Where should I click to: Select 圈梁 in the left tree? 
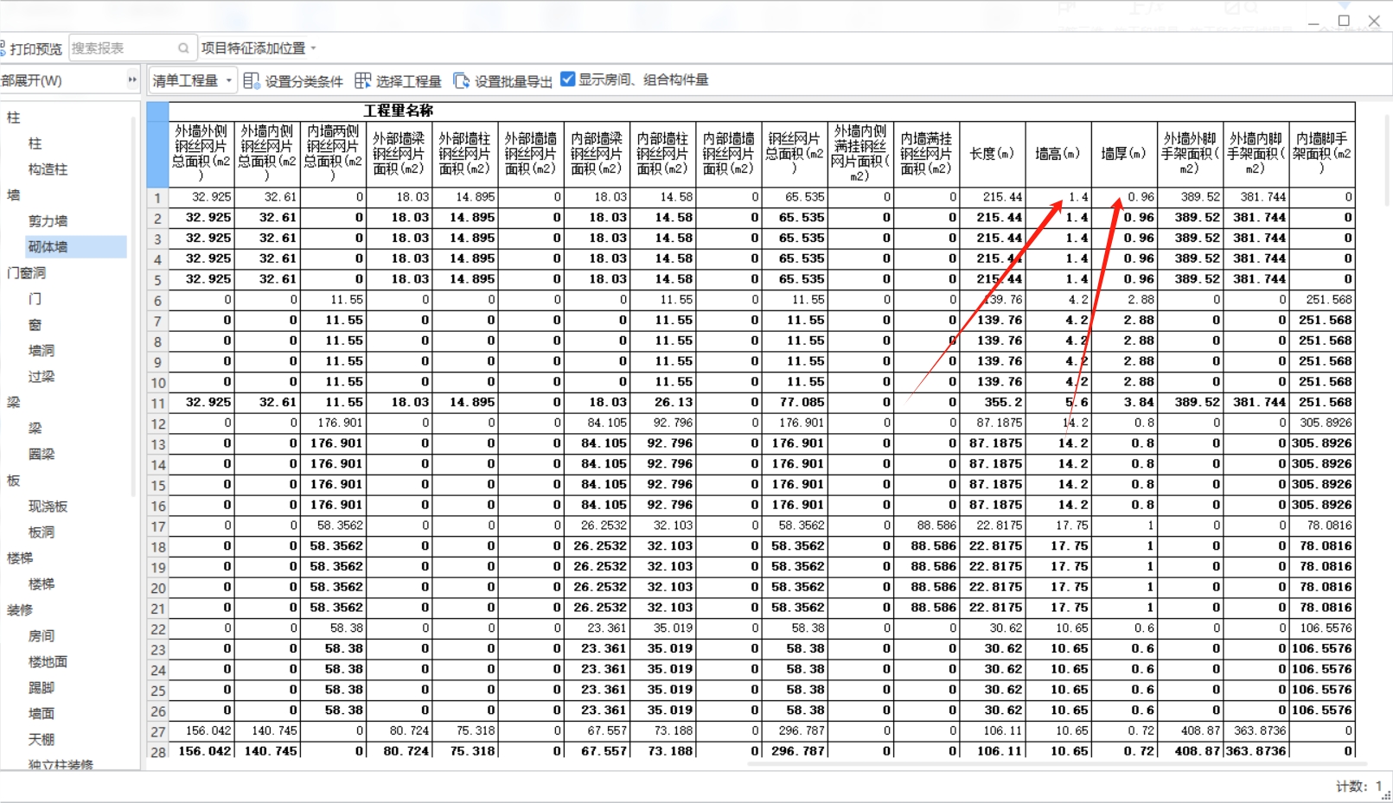click(42, 455)
